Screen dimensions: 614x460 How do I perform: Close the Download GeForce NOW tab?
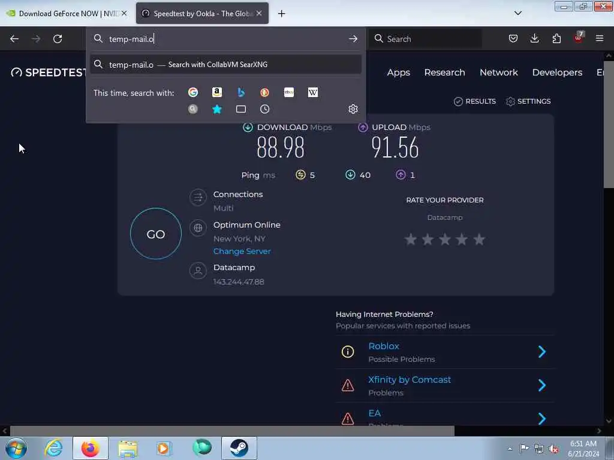click(124, 13)
